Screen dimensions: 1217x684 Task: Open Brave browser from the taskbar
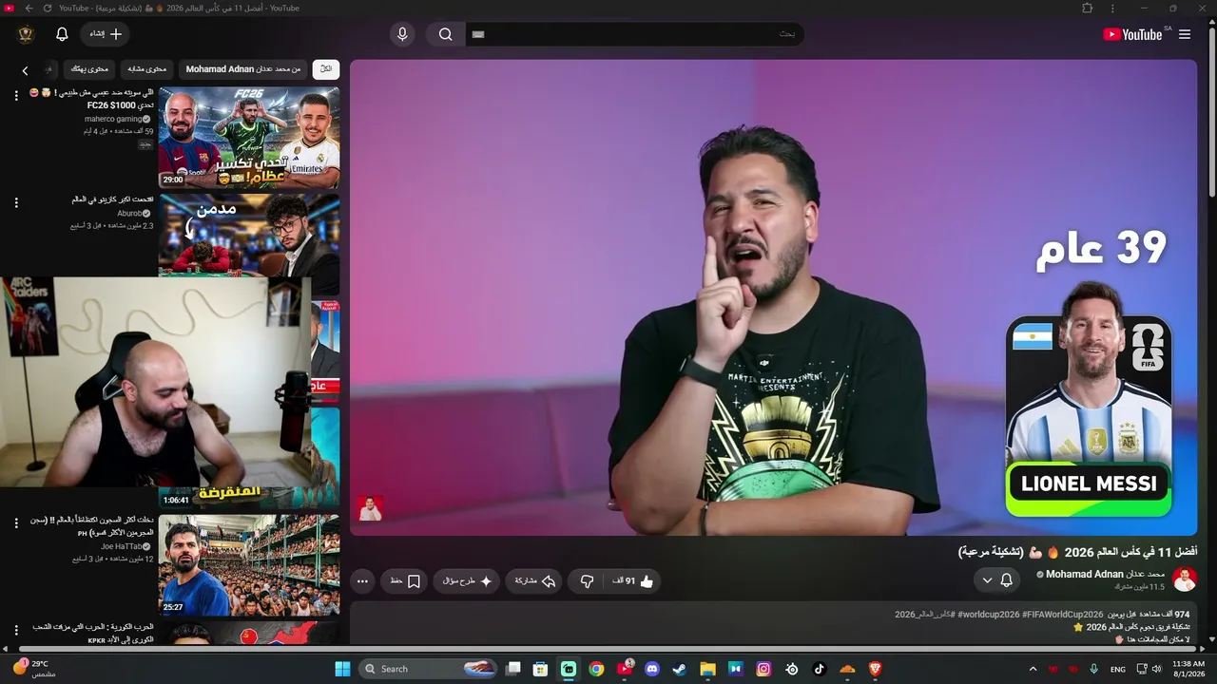pyautogui.click(x=875, y=669)
